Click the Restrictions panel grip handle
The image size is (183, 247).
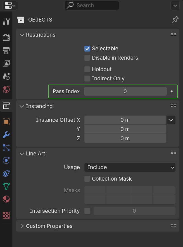coord(174,34)
